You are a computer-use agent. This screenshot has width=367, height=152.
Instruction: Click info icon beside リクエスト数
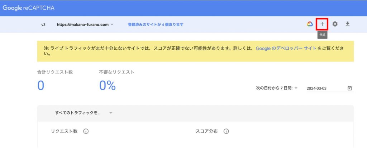(86, 131)
